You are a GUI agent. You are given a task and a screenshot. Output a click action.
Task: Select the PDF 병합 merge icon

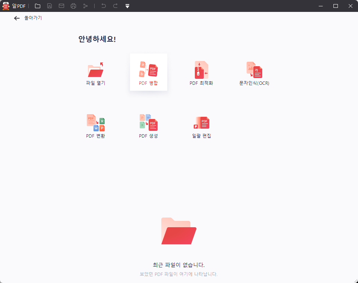tap(149, 69)
